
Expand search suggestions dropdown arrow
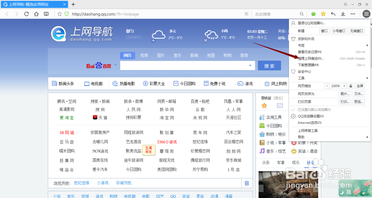coord(250,66)
